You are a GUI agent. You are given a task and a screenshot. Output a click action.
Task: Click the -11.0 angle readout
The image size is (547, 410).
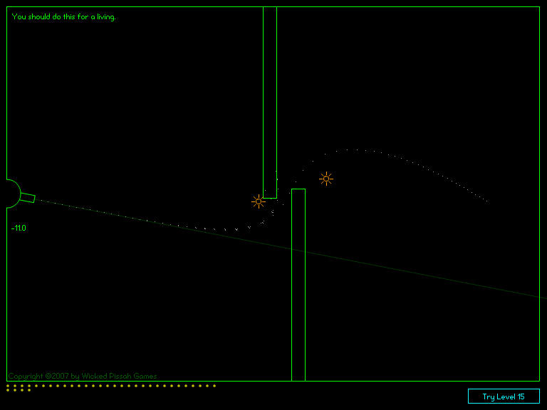(19, 228)
